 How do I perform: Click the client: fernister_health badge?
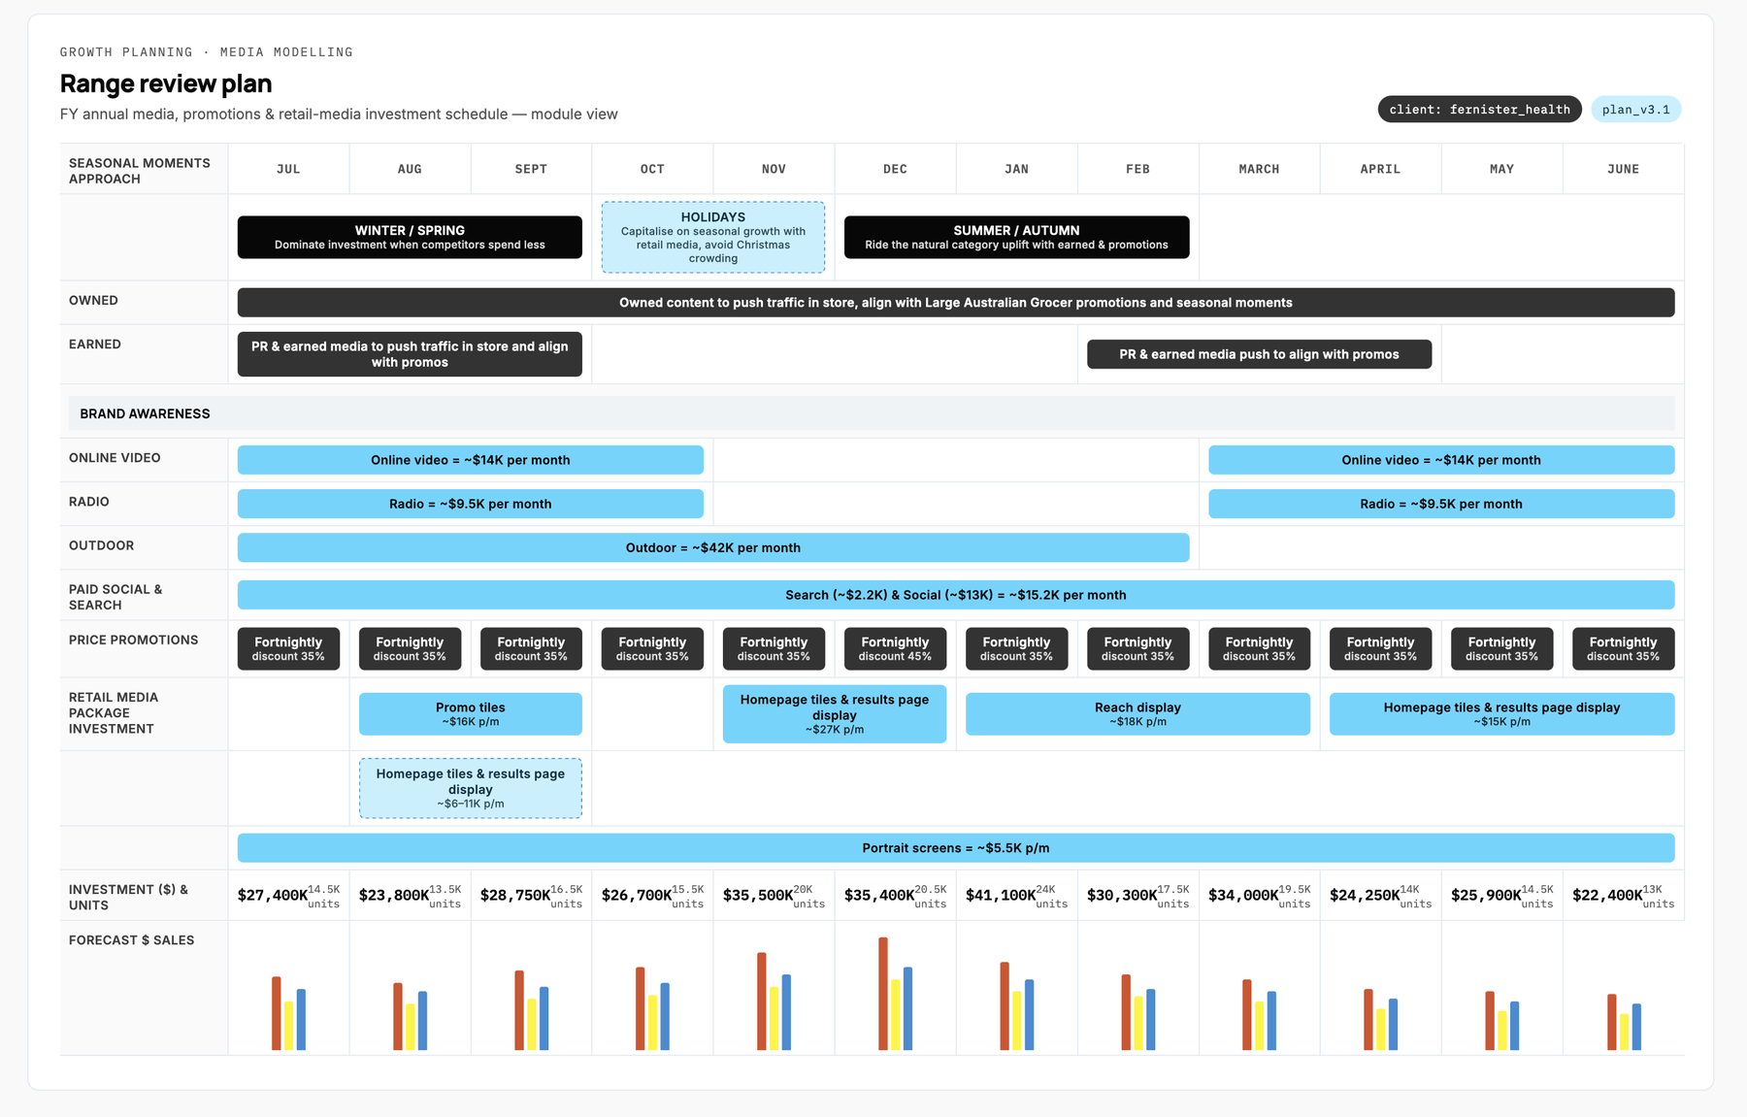pyautogui.click(x=1479, y=110)
